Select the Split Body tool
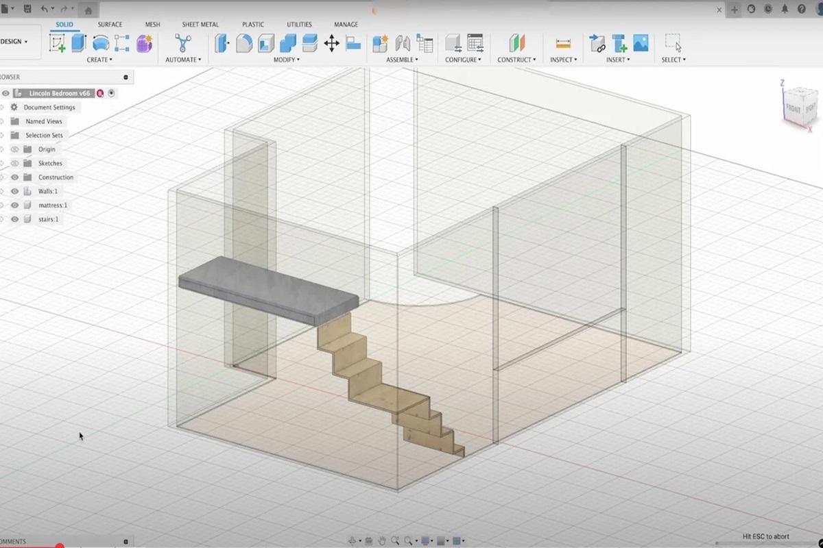 [x=310, y=44]
